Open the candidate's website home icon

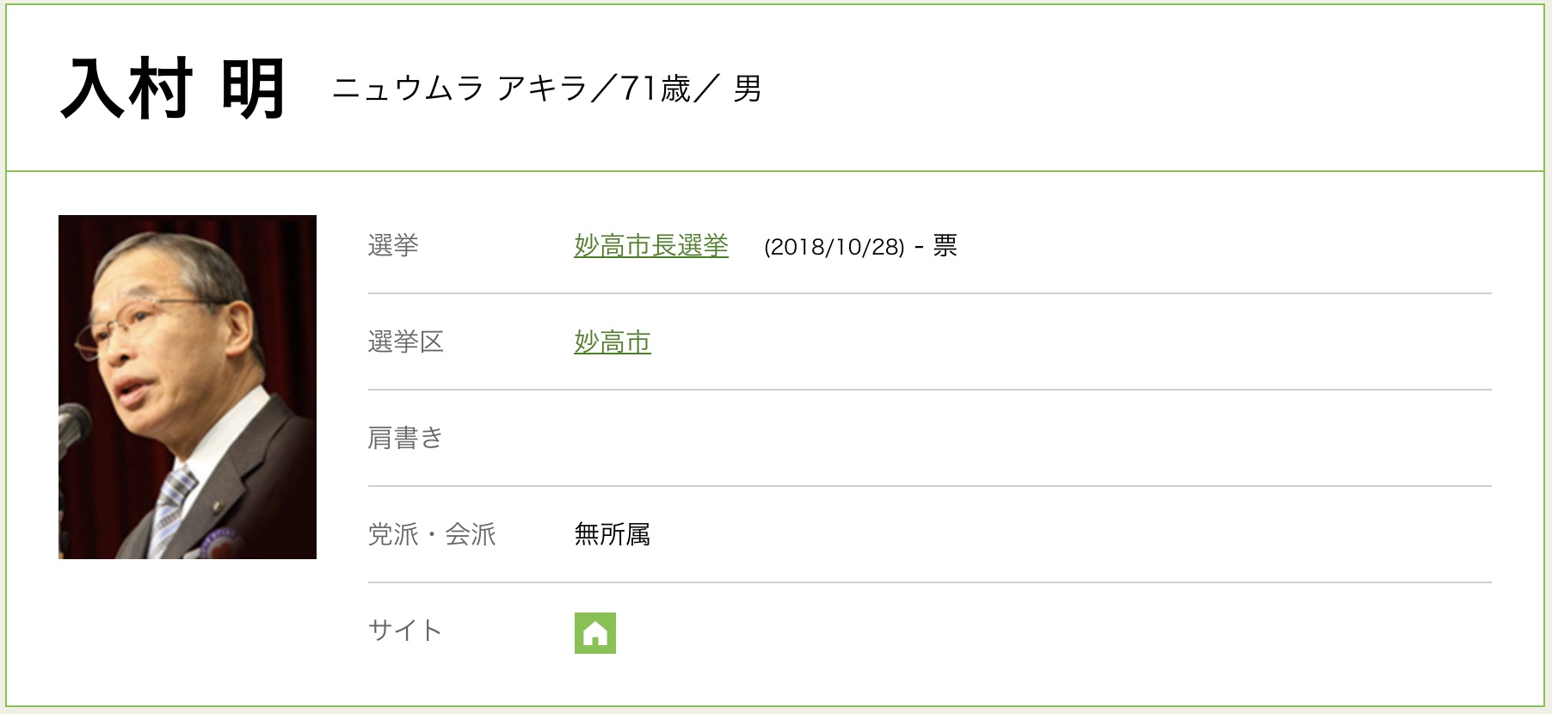[594, 633]
